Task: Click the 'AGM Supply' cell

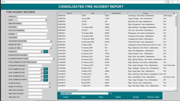Action: [168, 16]
